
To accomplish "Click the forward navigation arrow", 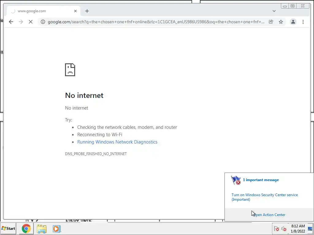I will [x=21, y=22].
